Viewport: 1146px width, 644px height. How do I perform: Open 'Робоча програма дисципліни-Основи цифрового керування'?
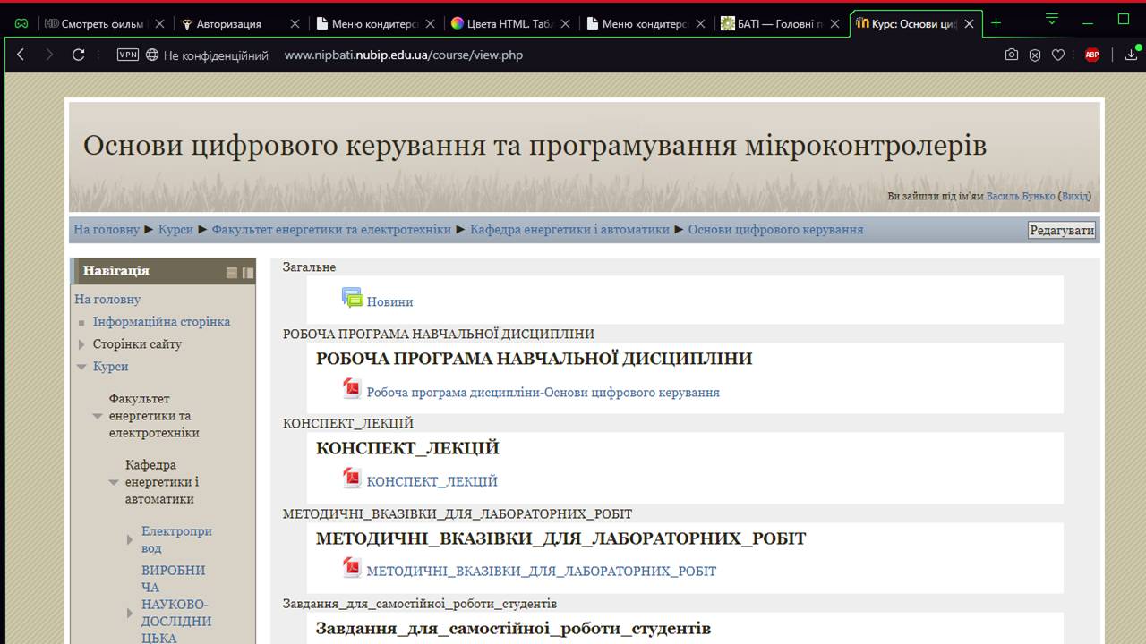click(543, 392)
